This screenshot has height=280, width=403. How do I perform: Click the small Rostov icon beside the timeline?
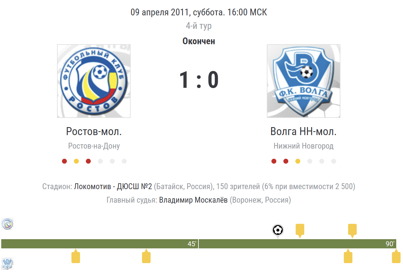click(x=7, y=224)
